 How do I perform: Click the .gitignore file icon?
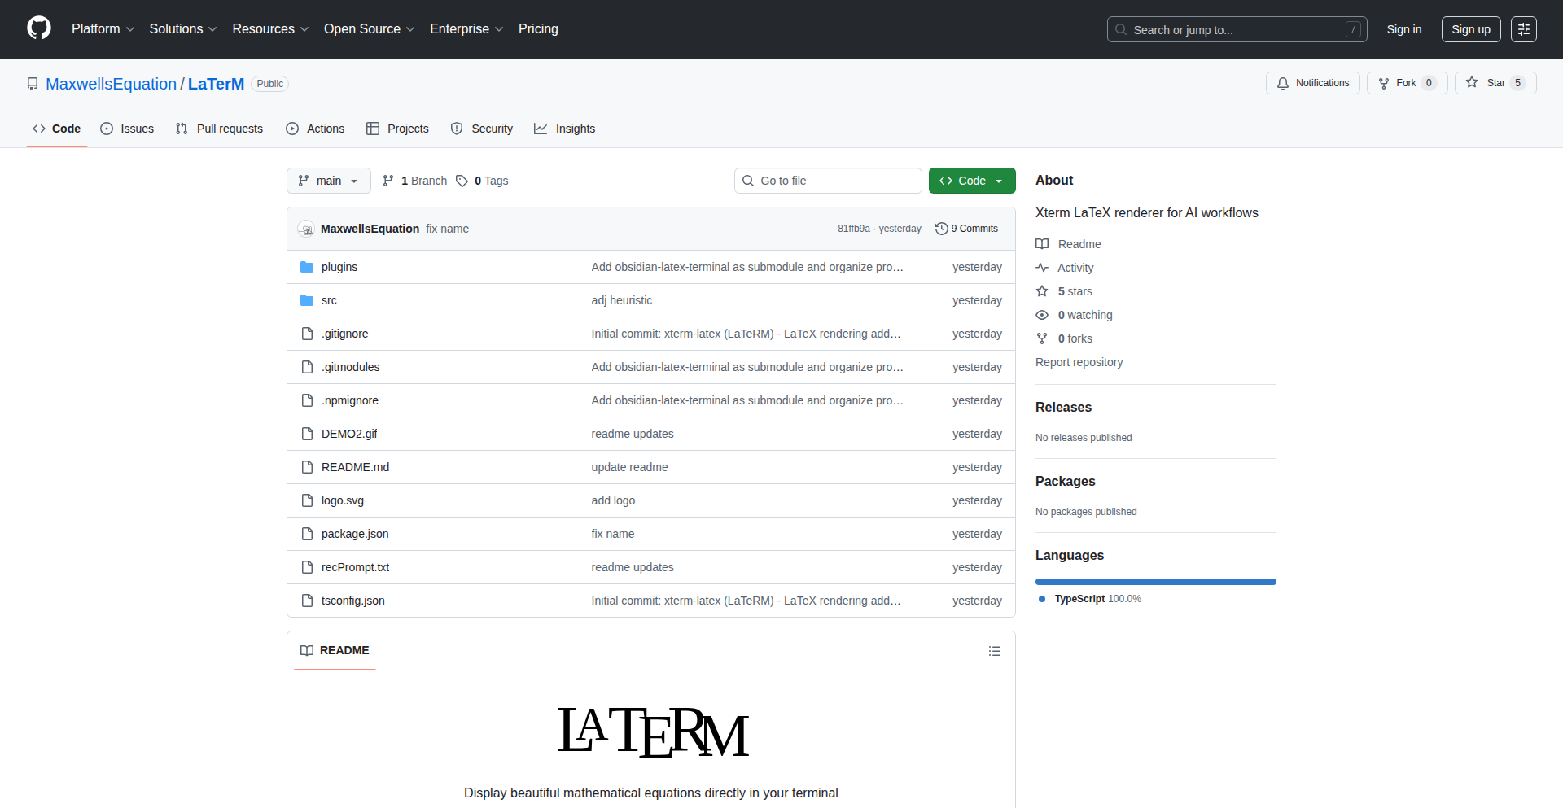pyautogui.click(x=307, y=334)
